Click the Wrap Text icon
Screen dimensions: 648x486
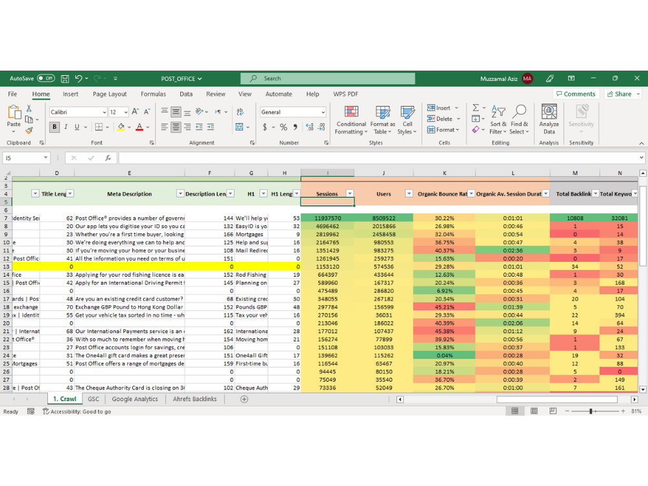point(240,111)
